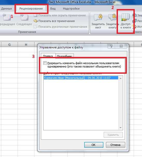142x157 pixels.
Task: Select column G header
Action: [9, 44]
